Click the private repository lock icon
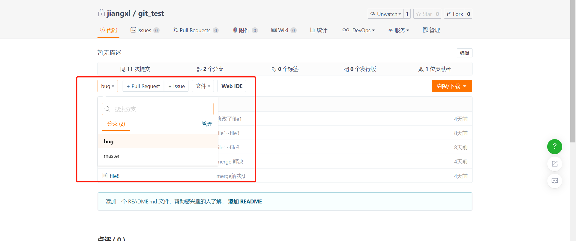576x241 pixels. click(x=101, y=13)
